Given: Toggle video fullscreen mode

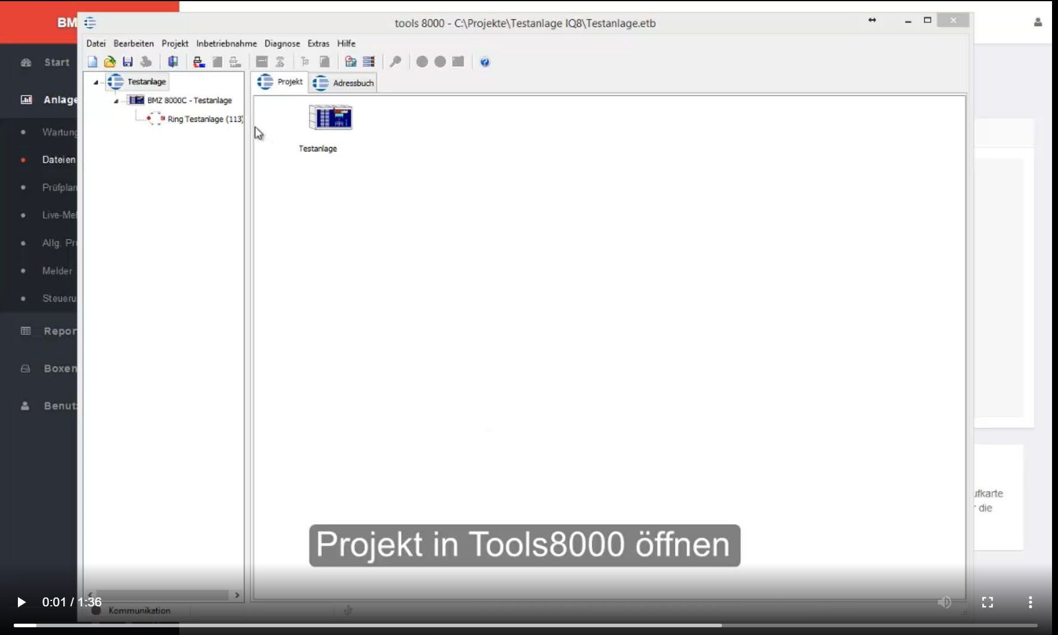Looking at the screenshot, I should click(x=988, y=602).
